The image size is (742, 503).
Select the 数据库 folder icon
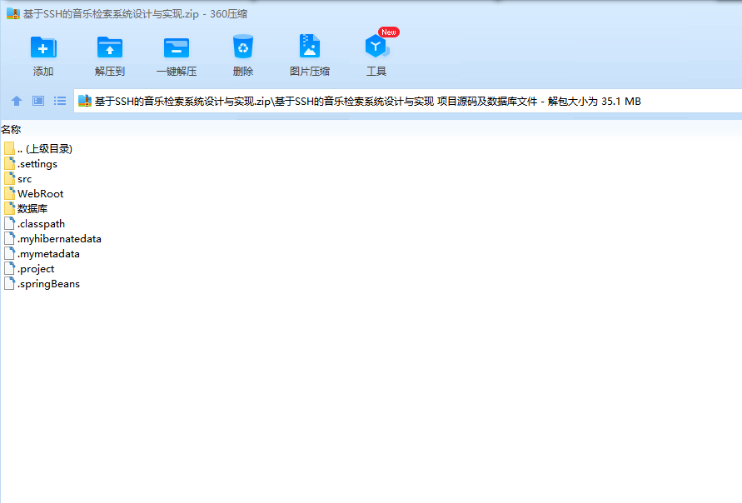pyautogui.click(x=9, y=209)
